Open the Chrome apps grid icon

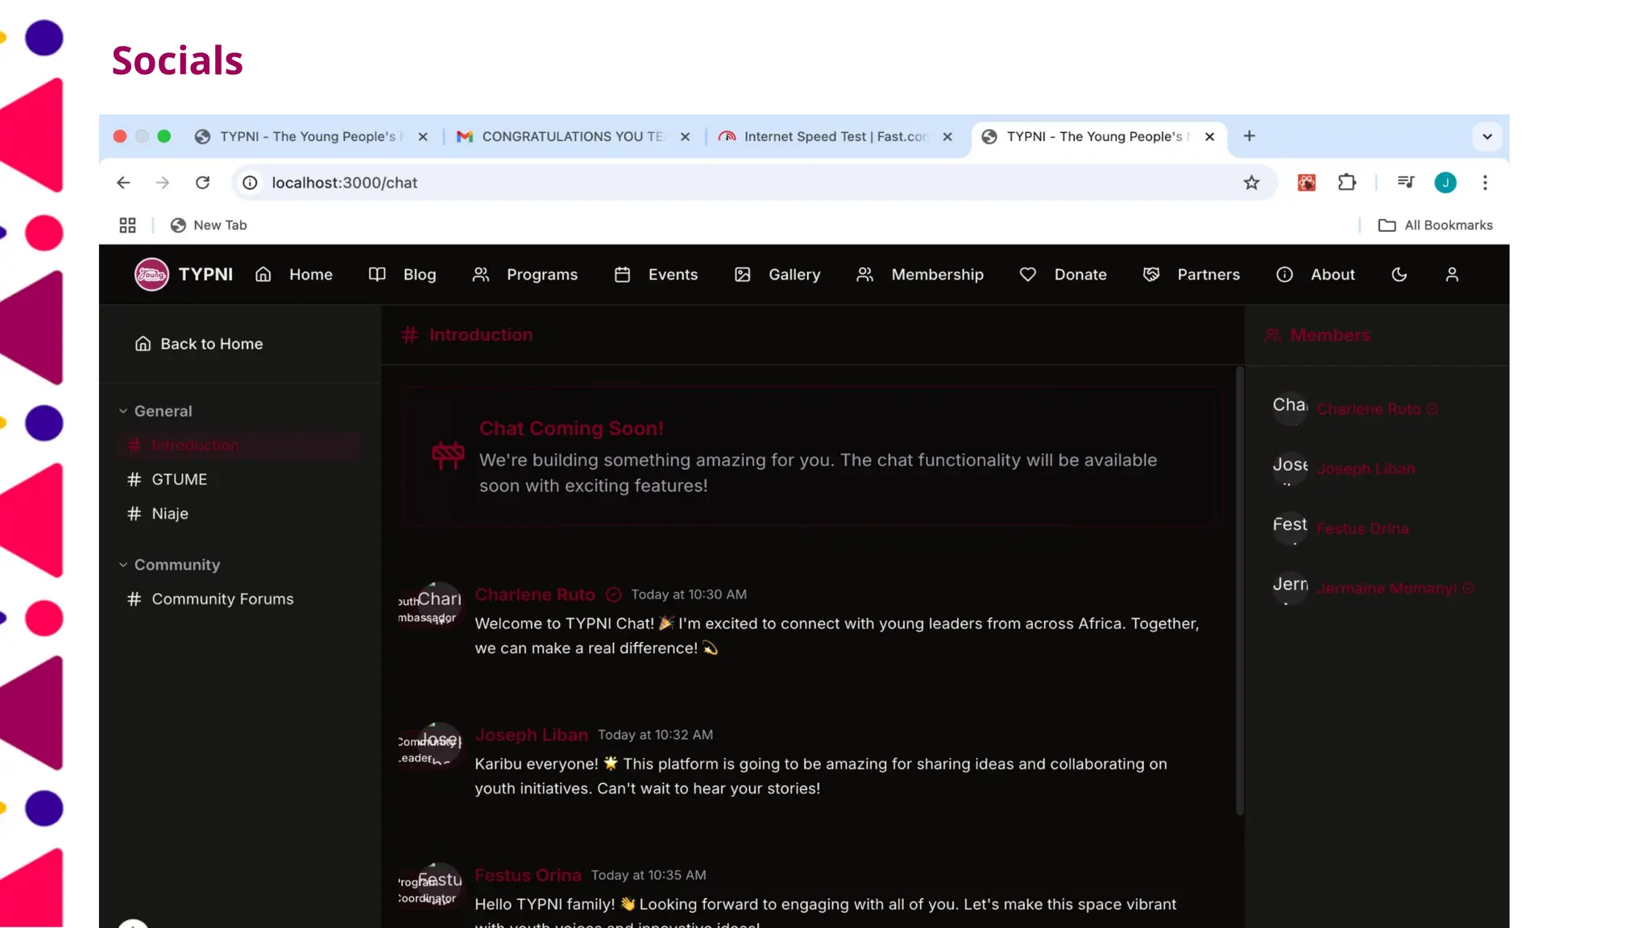127,226
